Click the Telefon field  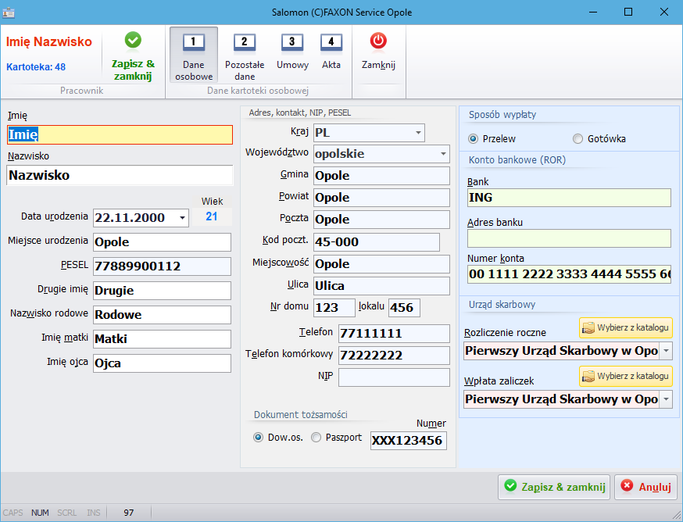pyautogui.click(x=394, y=334)
